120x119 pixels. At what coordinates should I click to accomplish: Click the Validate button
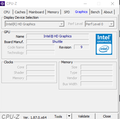(x=84, y=116)
